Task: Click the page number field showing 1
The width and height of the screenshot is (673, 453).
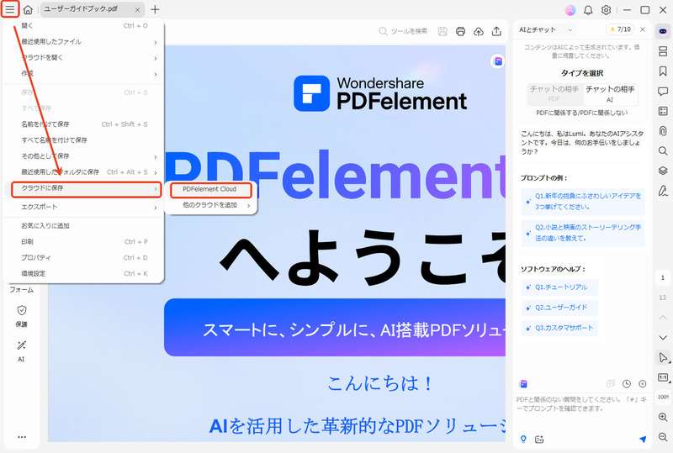Action: [x=663, y=278]
